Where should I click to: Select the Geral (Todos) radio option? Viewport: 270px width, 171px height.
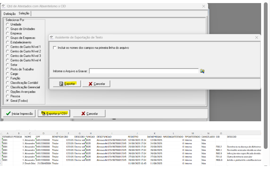point(8,101)
